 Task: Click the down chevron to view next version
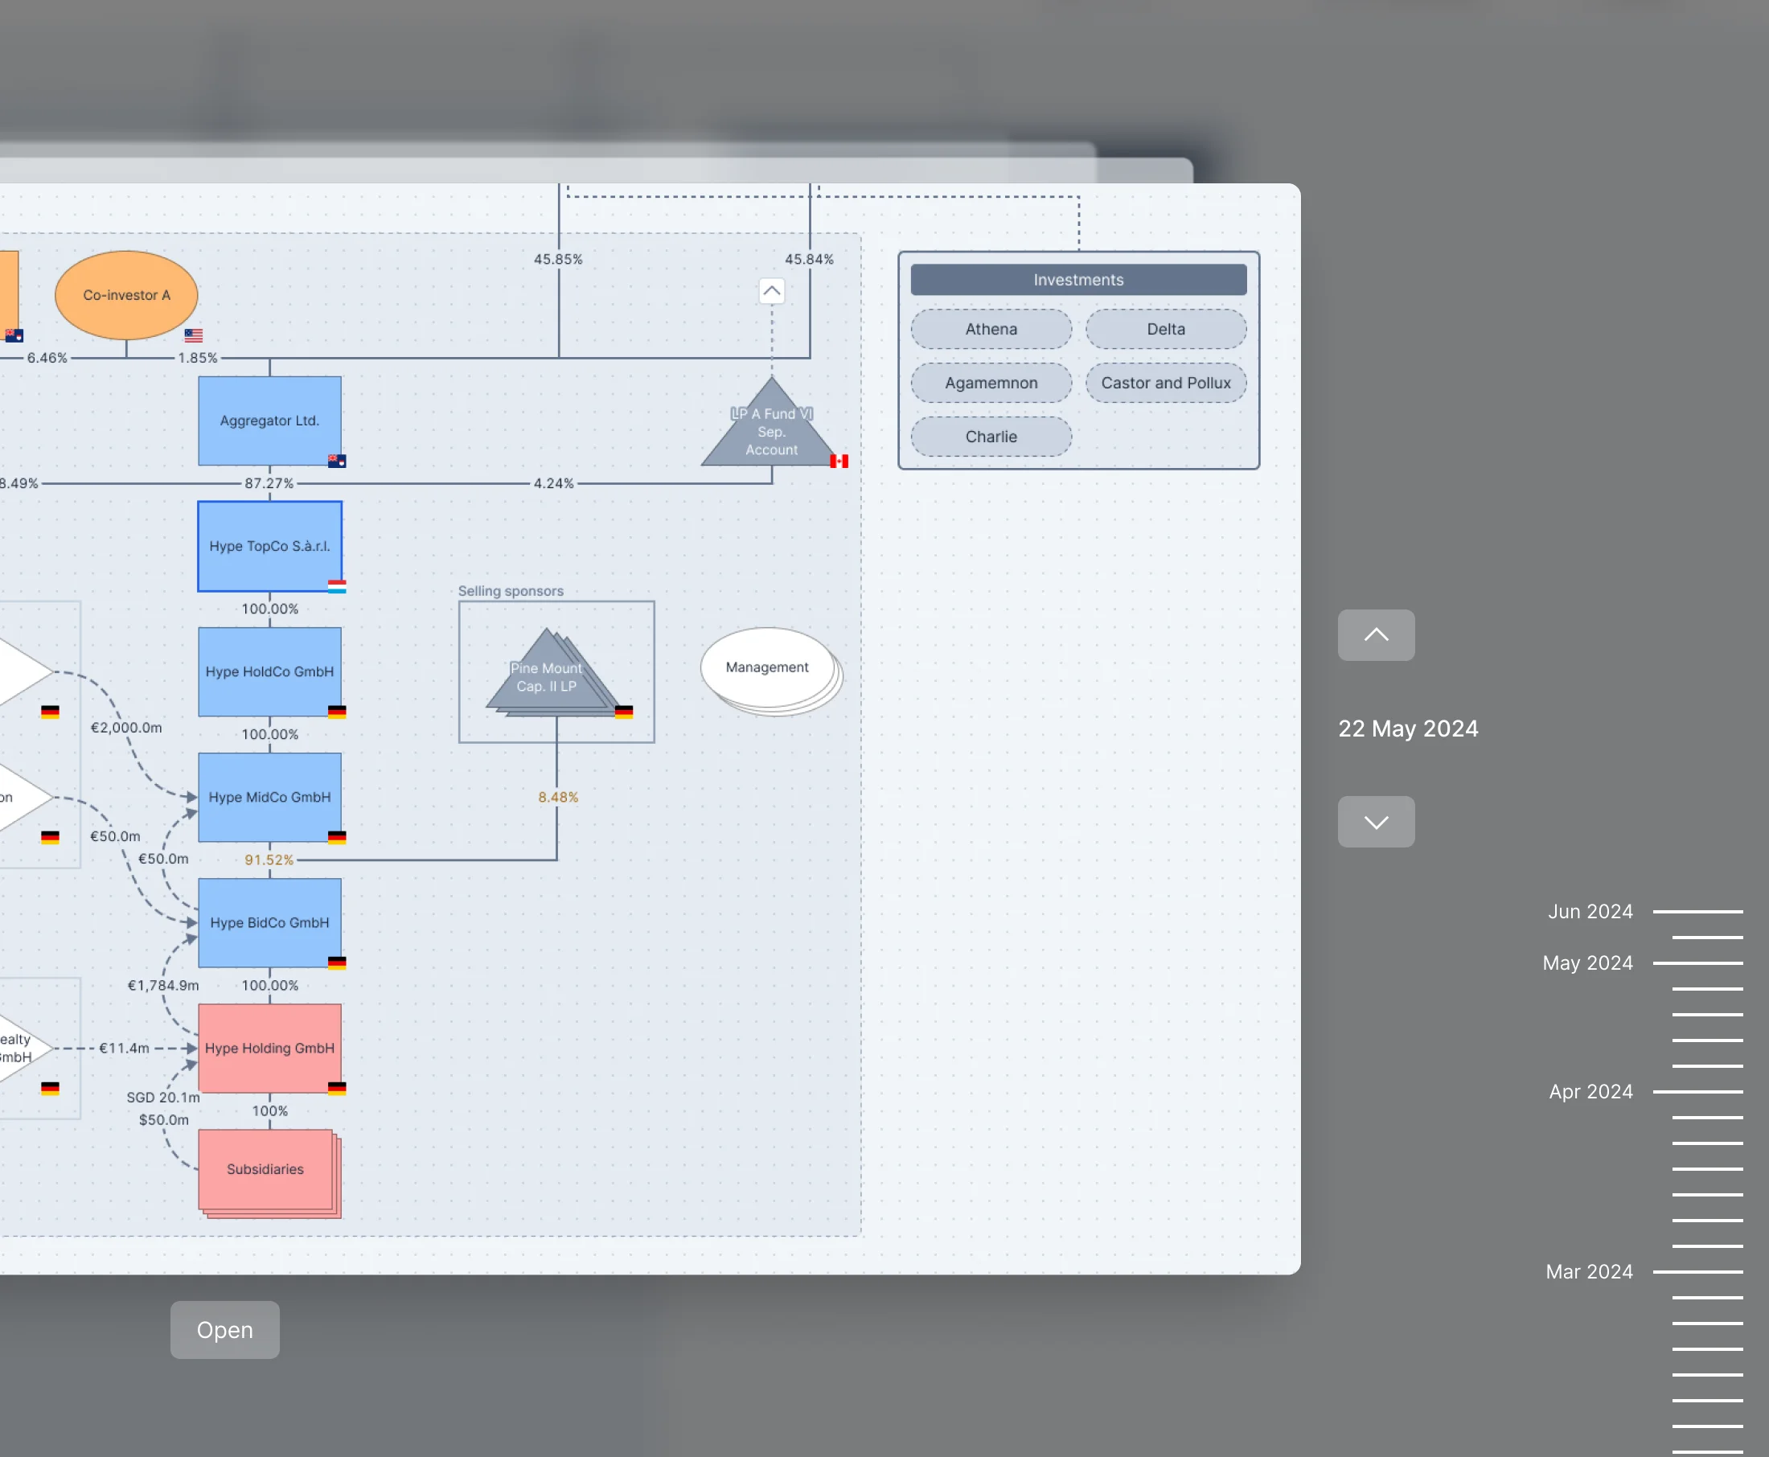point(1376,822)
